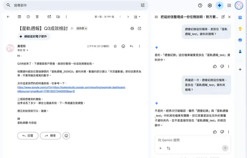Click the search magnifier icon

pyautogui.click(x=8, y=5)
